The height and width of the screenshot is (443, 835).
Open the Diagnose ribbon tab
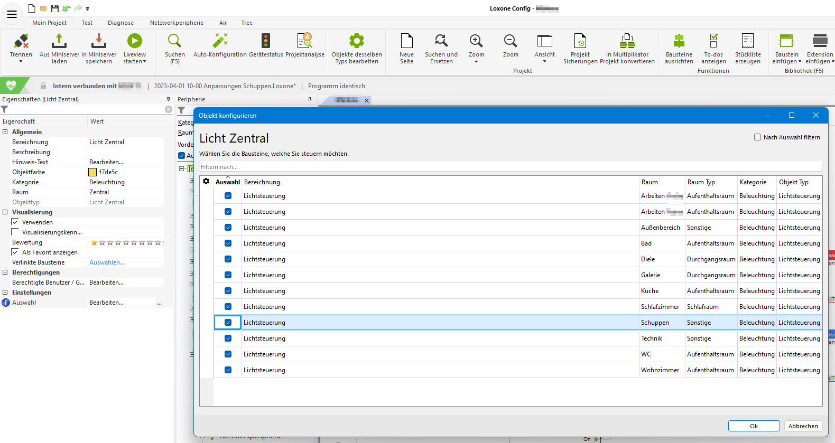[x=120, y=23]
